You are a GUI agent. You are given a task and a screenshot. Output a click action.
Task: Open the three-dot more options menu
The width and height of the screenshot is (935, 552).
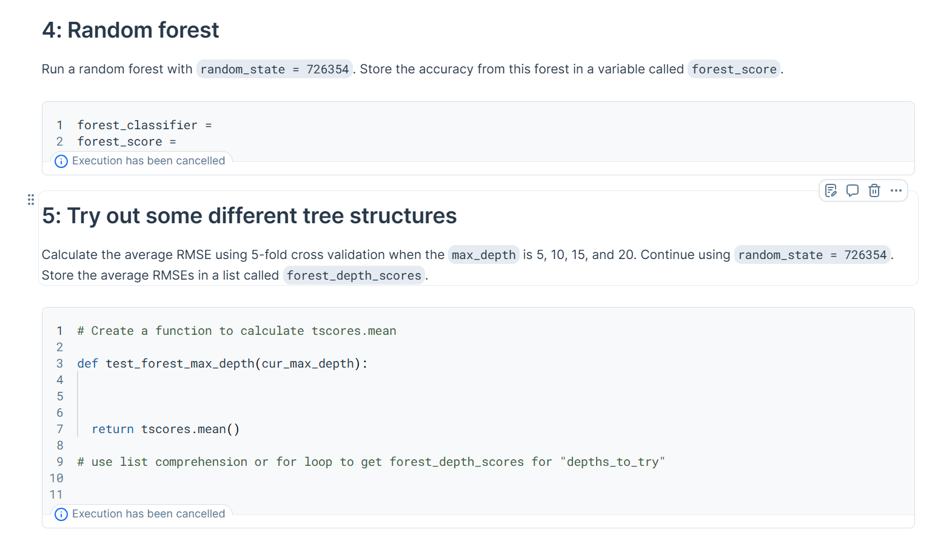[896, 190]
